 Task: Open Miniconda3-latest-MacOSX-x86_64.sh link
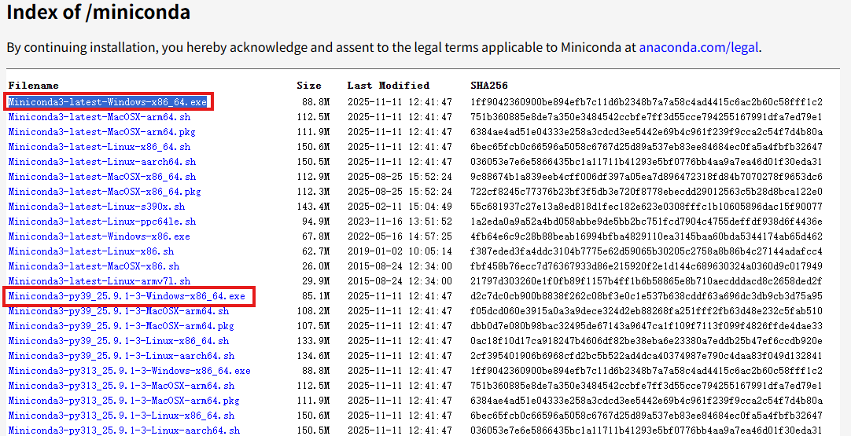point(101,177)
